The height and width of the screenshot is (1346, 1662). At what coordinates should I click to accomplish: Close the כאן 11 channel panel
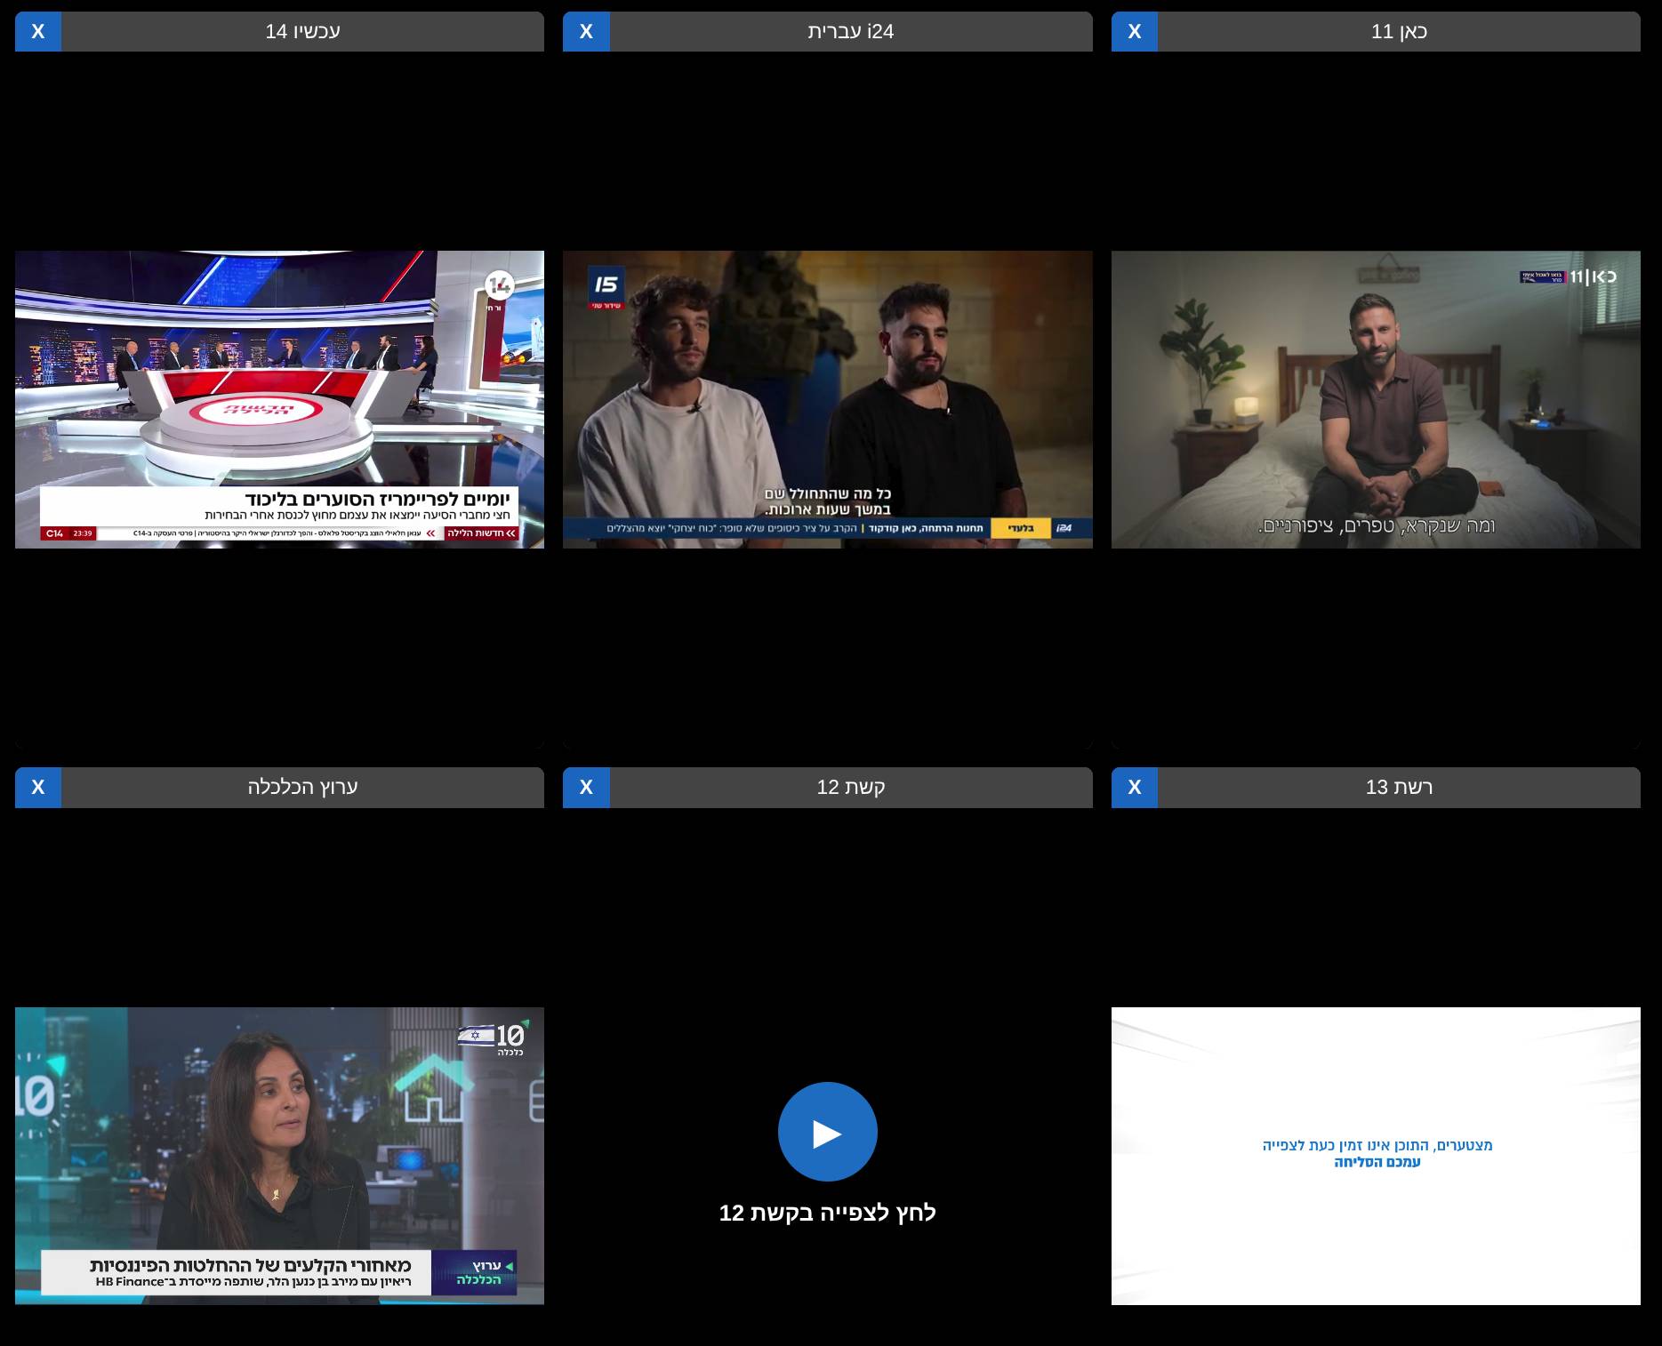click(1135, 31)
